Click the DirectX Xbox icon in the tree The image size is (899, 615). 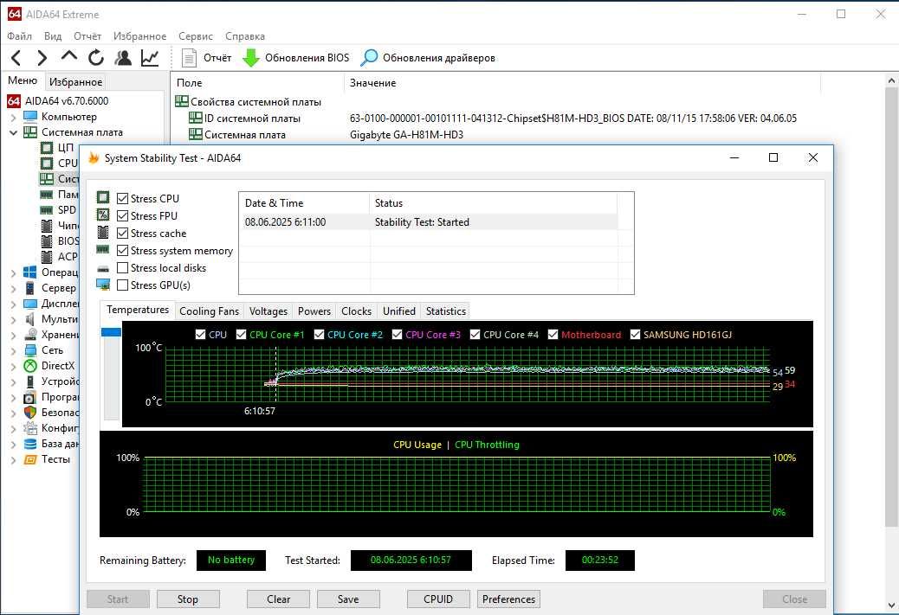click(29, 365)
